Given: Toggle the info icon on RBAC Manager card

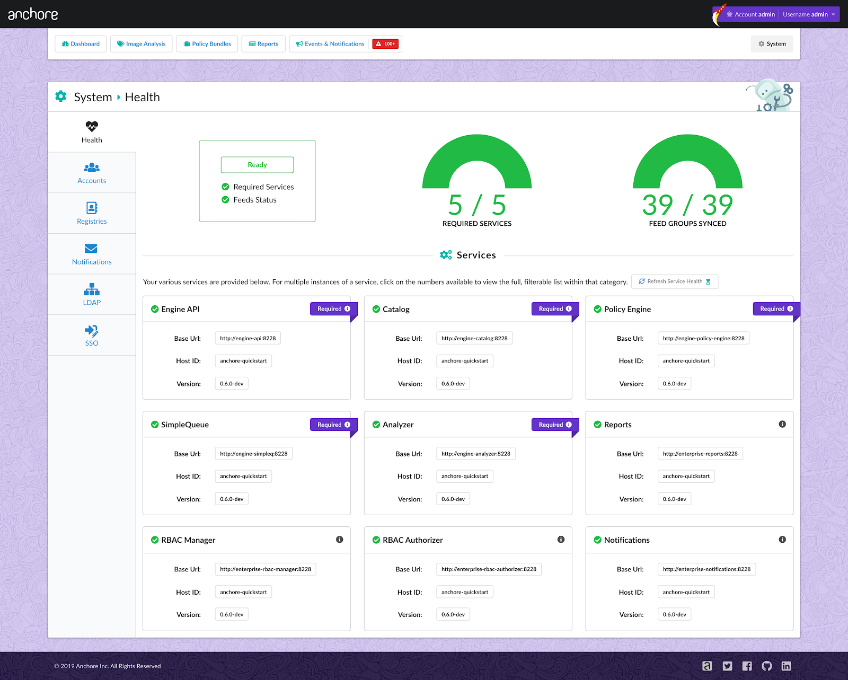Looking at the screenshot, I should [340, 539].
